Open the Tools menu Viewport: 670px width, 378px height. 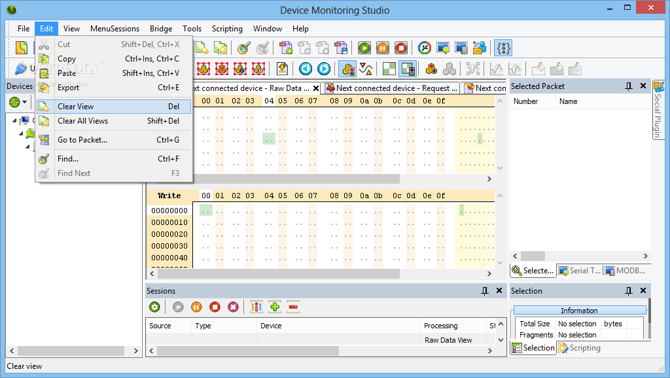[x=192, y=29]
